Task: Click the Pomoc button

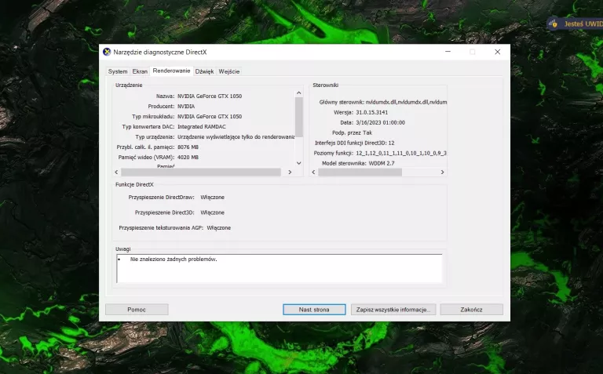Action: 137,310
